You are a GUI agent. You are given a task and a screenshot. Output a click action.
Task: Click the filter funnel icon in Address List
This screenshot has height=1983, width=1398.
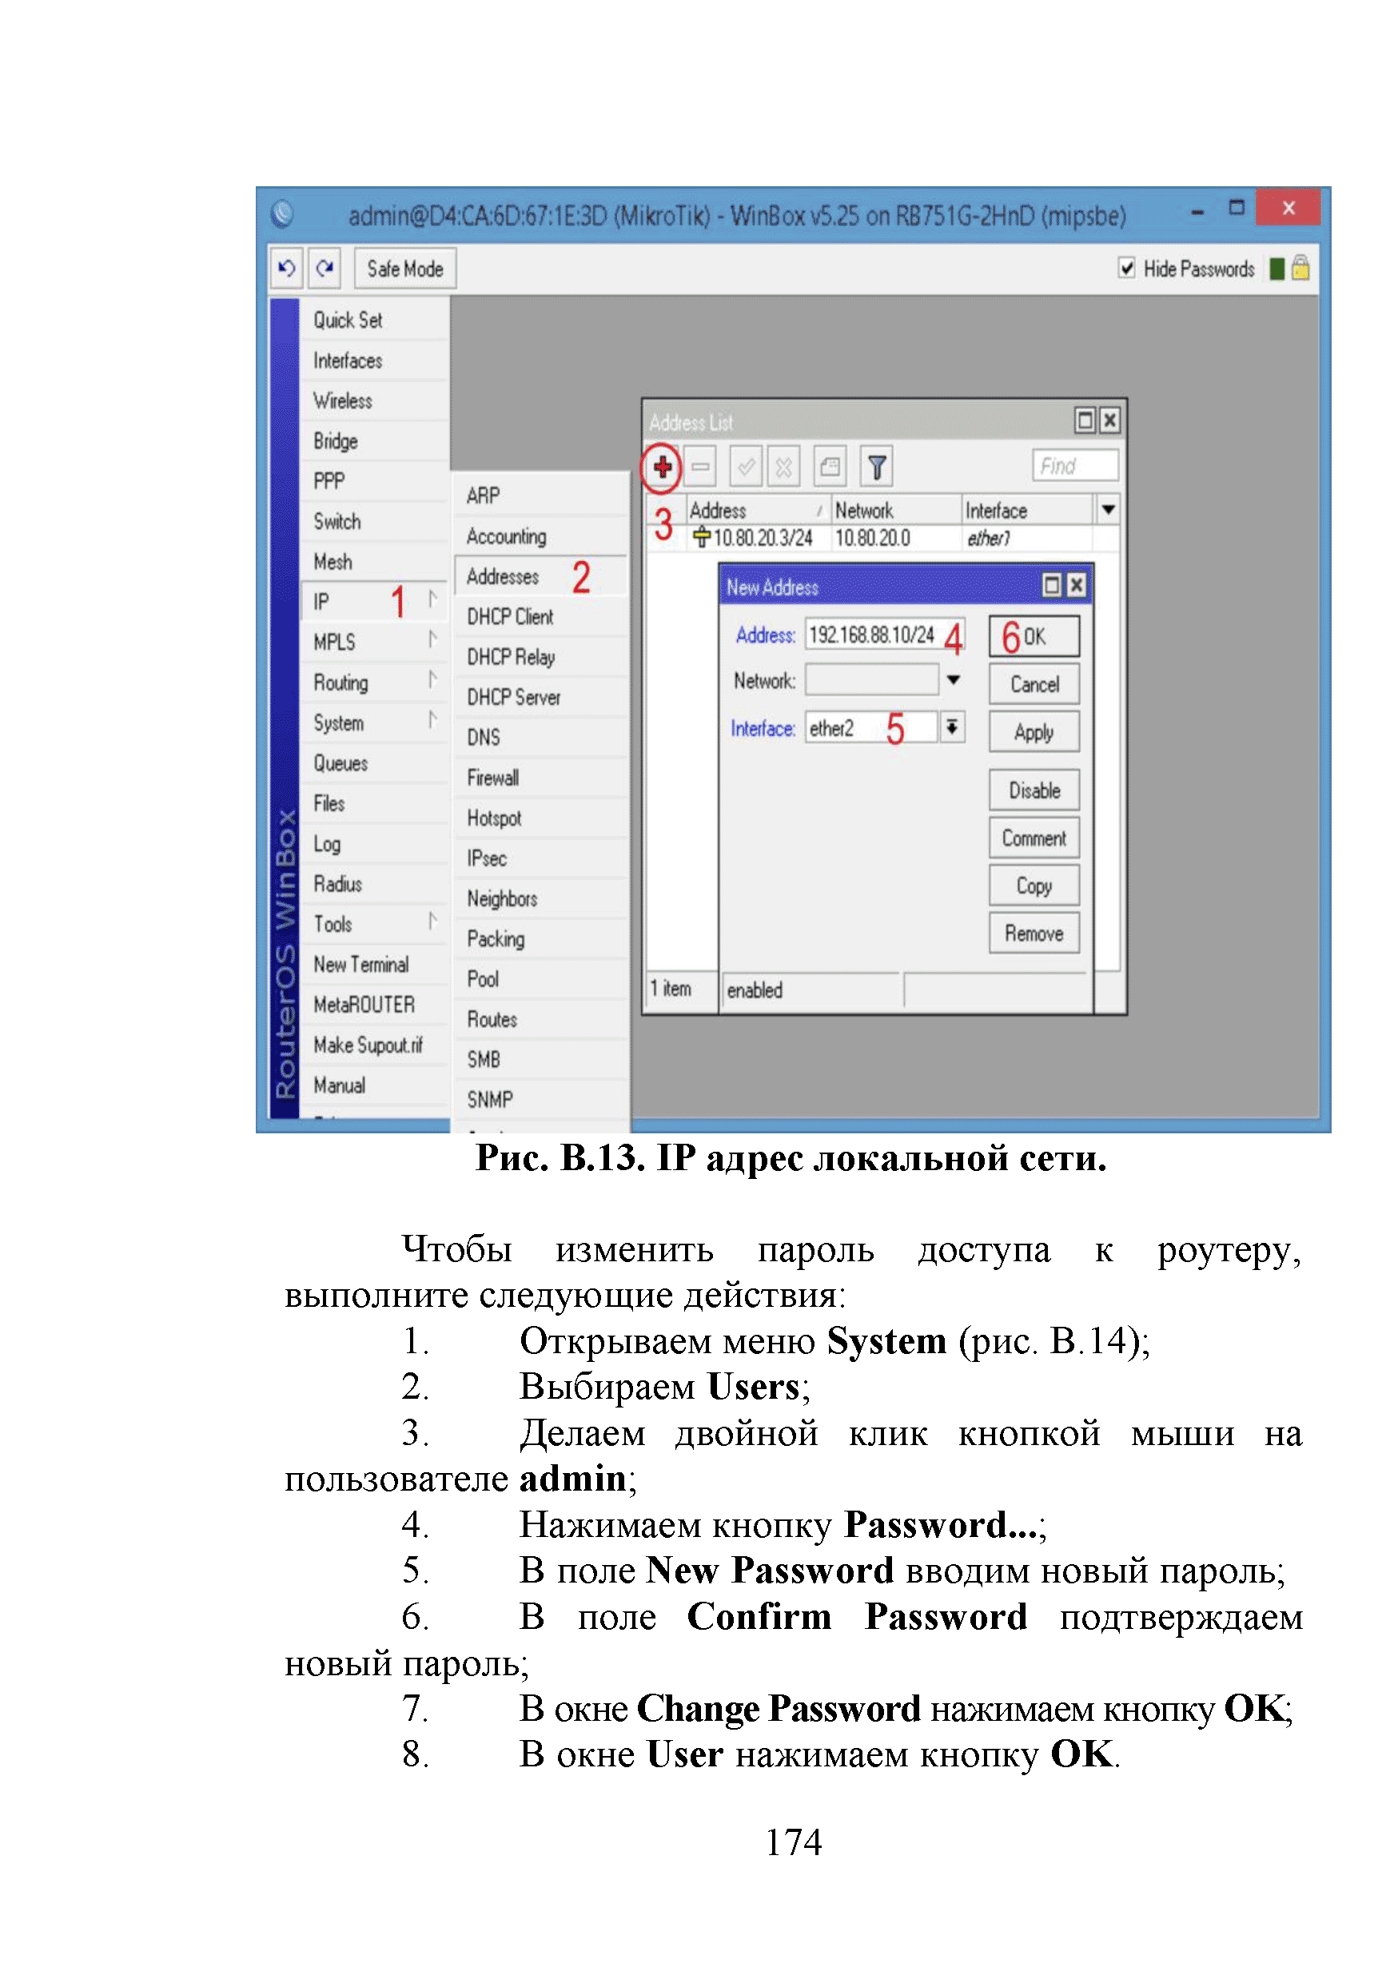[878, 468]
